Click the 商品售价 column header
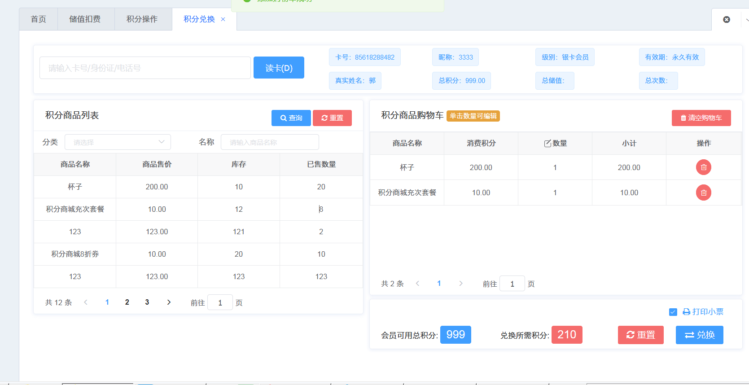This screenshot has height=385, width=749. 157,164
